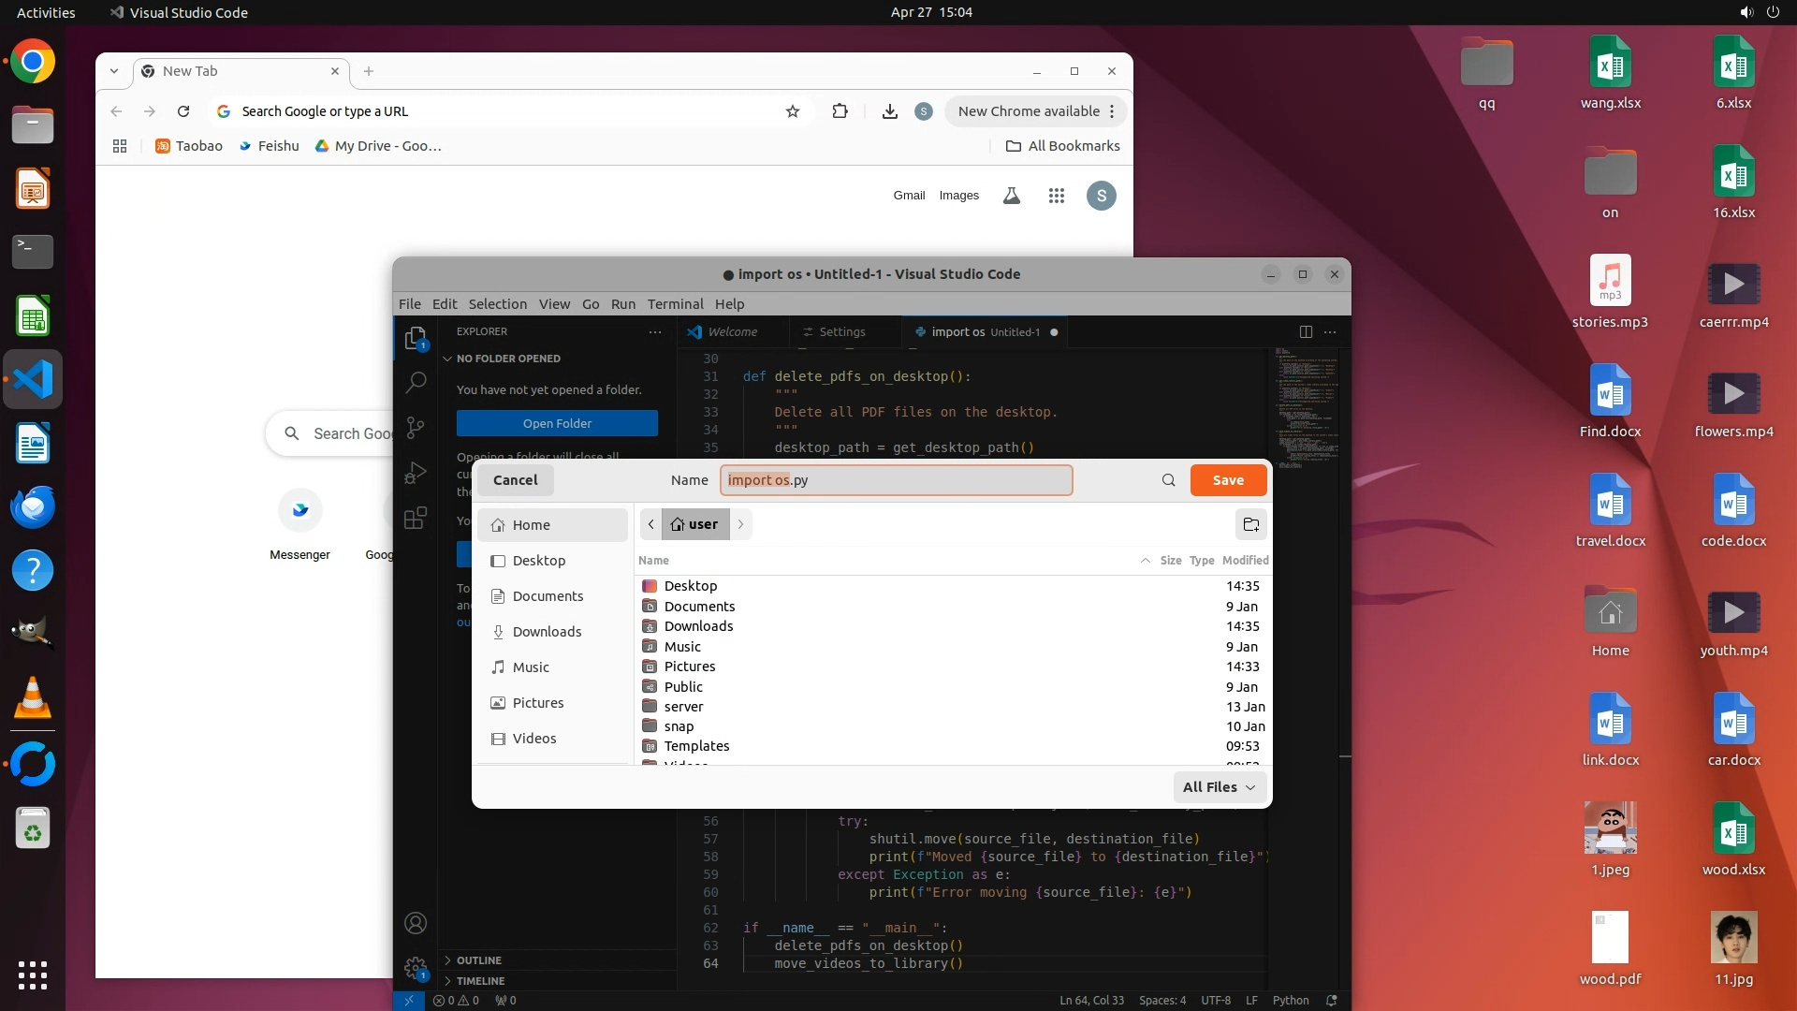Open the All Files filter dropdown
1797x1011 pixels.
[x=1219, y=787]
